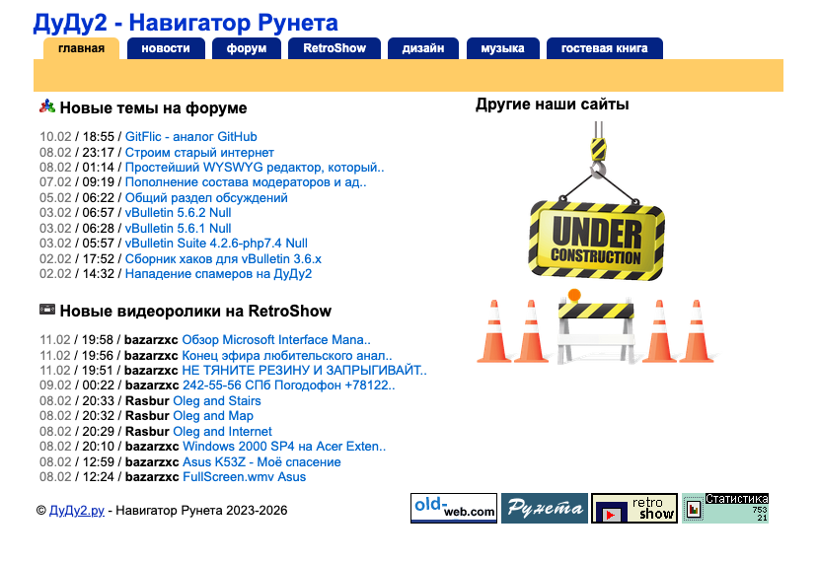Open forum topic GitFlic - аналог GitHub
Viewport: 818px width, 561px height.
click(x=190, y=137)
